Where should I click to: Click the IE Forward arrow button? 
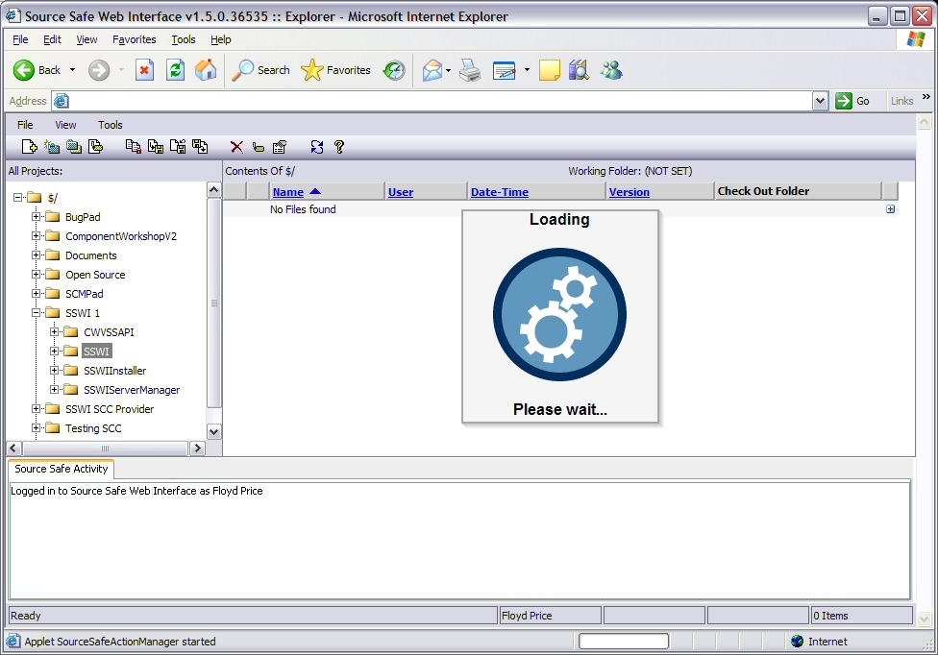click(99, 70)
